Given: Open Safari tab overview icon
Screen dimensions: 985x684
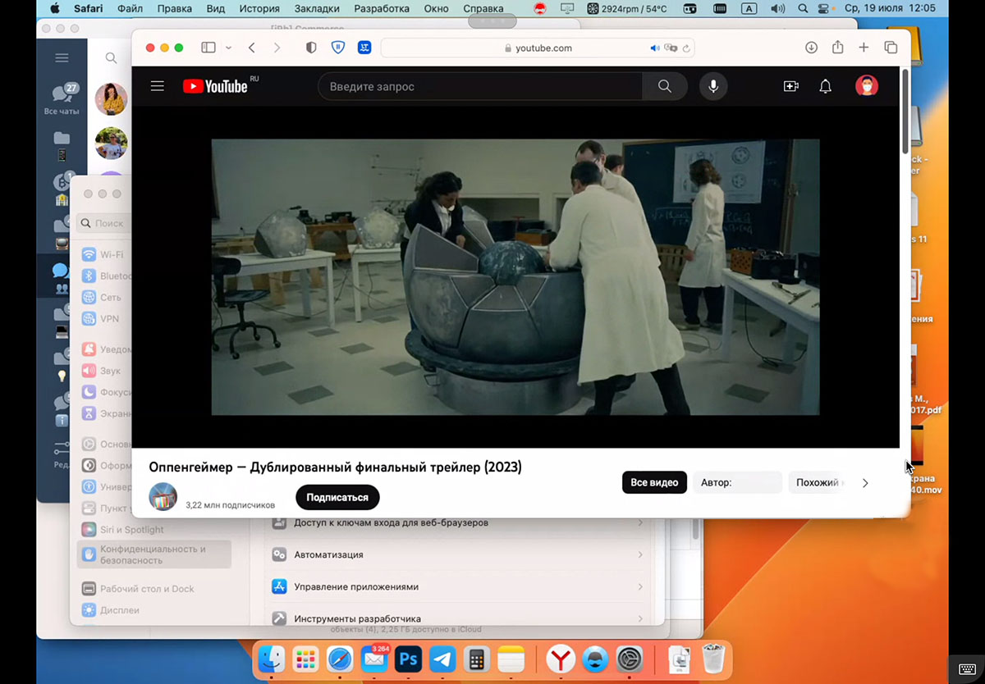Looking at the screenshot, I should click(x=891, y=48).
